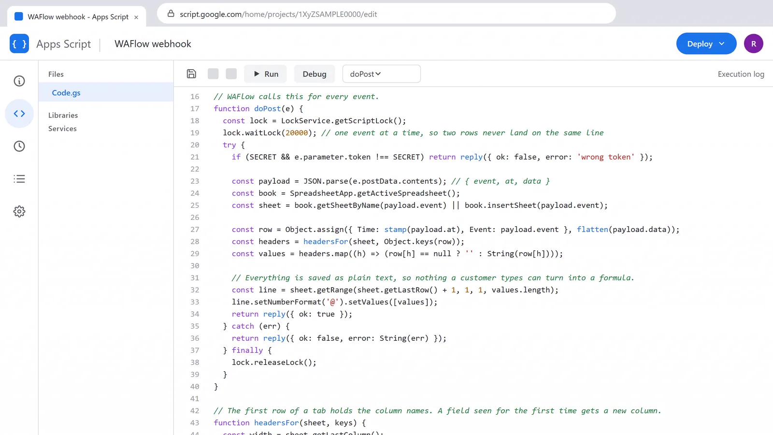
Task: Open the project Overview info icon
Action: pos(19,81)
